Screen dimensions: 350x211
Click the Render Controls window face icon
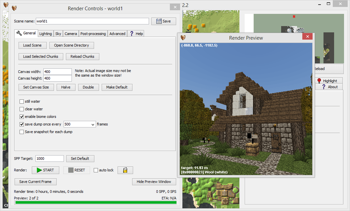(14, 9)
